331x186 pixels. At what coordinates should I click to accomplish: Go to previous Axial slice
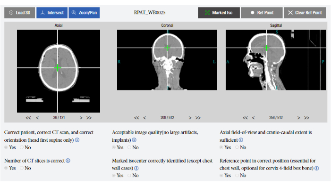click(x=37, y=118)
